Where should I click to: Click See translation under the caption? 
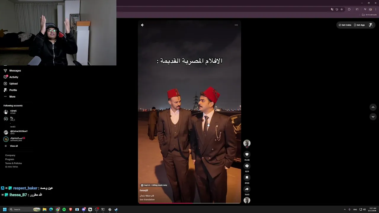click(x=147, y=200)
